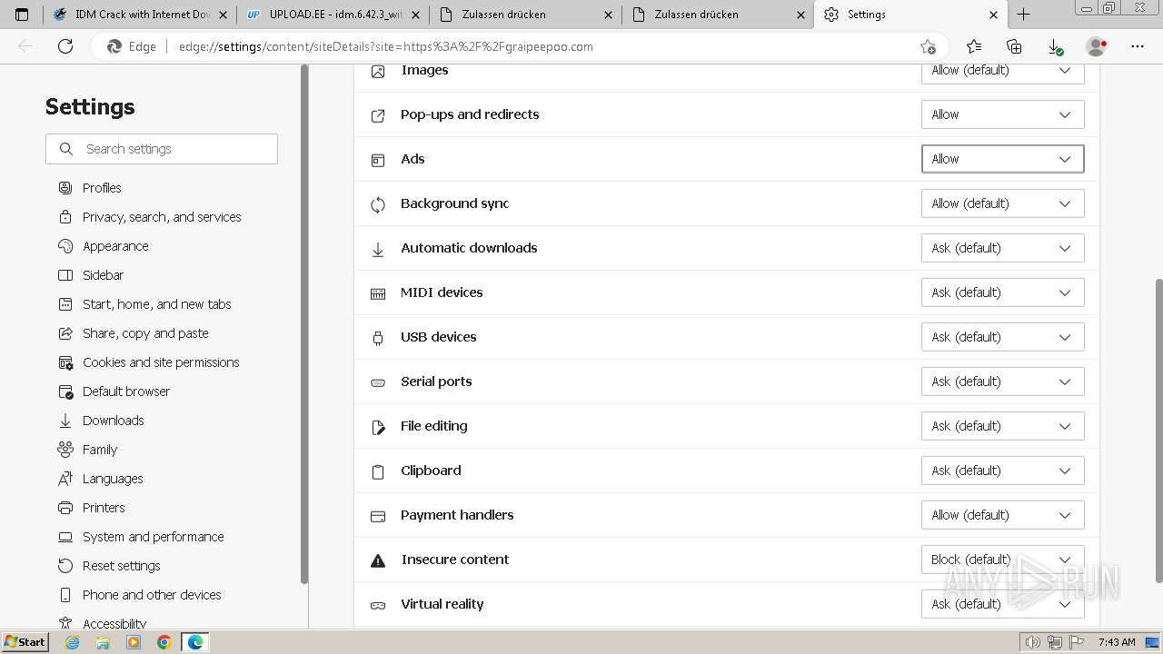Image resolution: width=1163 pixels, height=654 pixels.
Task: Add this page to favorites
Action: (x=928, y=46)
